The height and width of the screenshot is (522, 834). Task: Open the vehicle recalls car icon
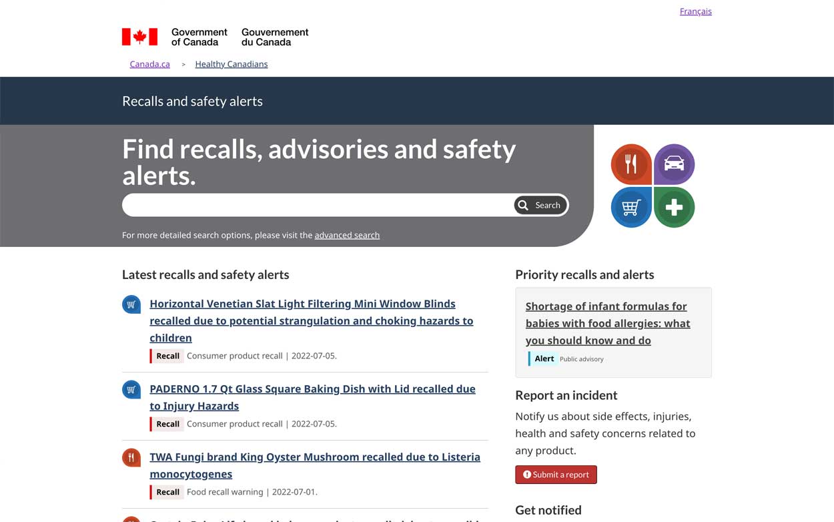[675, 164]
